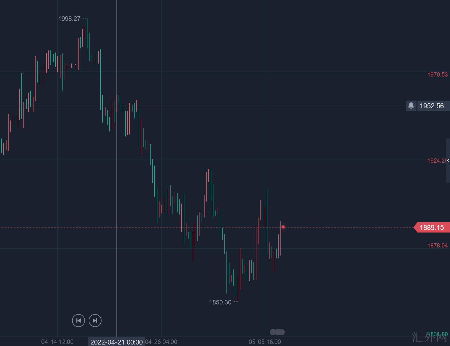Click the 1998.27 high price marker
The height and width of the screenshot is (346, 450).
click(x=69, y=19)
